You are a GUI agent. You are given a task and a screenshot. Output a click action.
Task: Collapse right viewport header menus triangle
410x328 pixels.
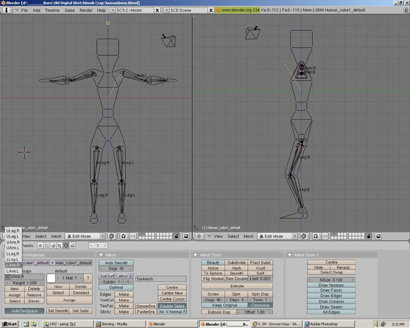[209, 236]
